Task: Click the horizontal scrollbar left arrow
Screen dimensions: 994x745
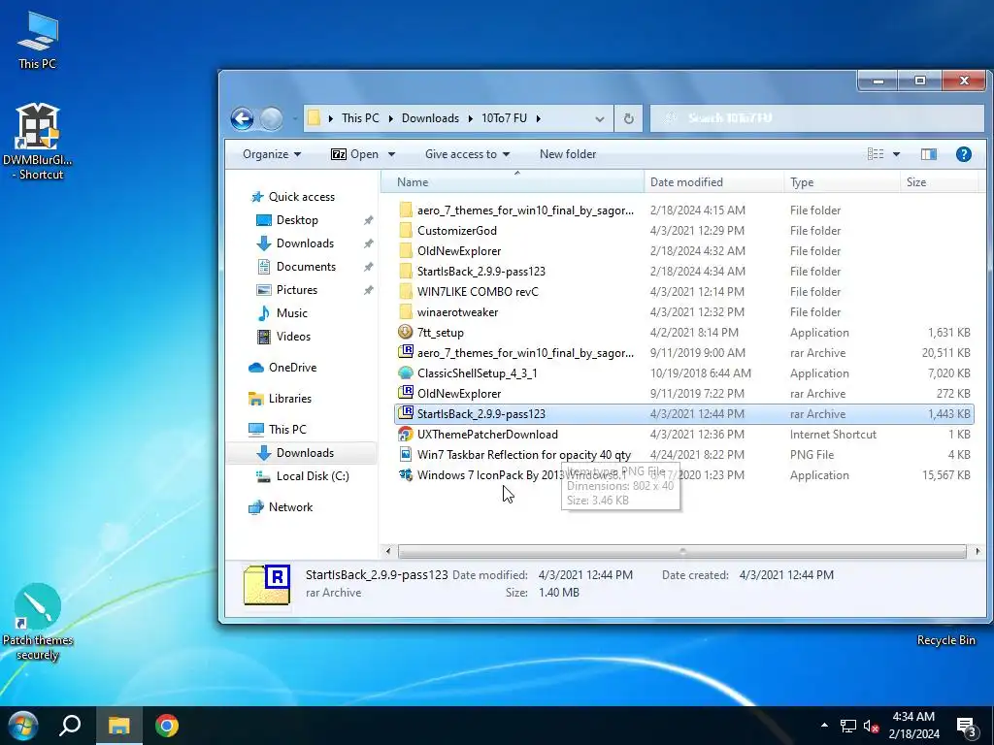Action: (x=388, y=552)
